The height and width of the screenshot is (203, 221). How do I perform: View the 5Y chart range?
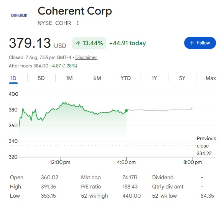182,78
